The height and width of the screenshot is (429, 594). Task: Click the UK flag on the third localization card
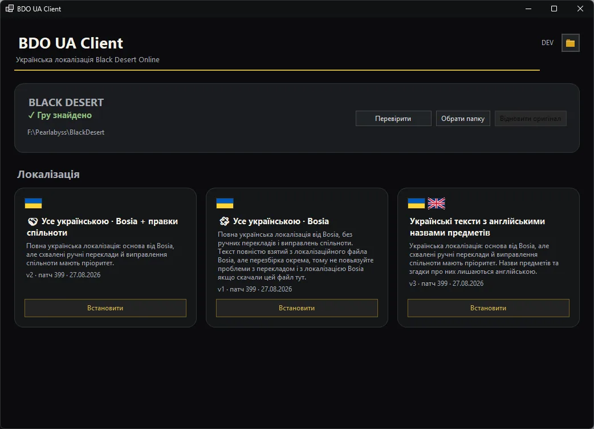(x=437, y=203)
